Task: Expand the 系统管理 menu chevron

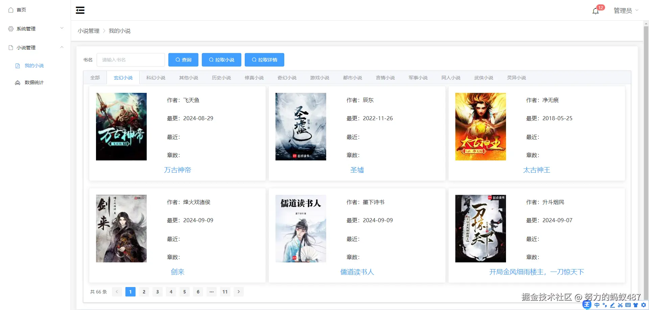Action: pos(62,28)
